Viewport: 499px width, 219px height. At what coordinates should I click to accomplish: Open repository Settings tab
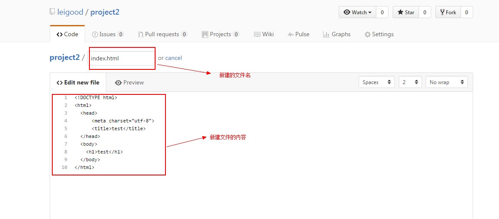[x=379, y=34]
